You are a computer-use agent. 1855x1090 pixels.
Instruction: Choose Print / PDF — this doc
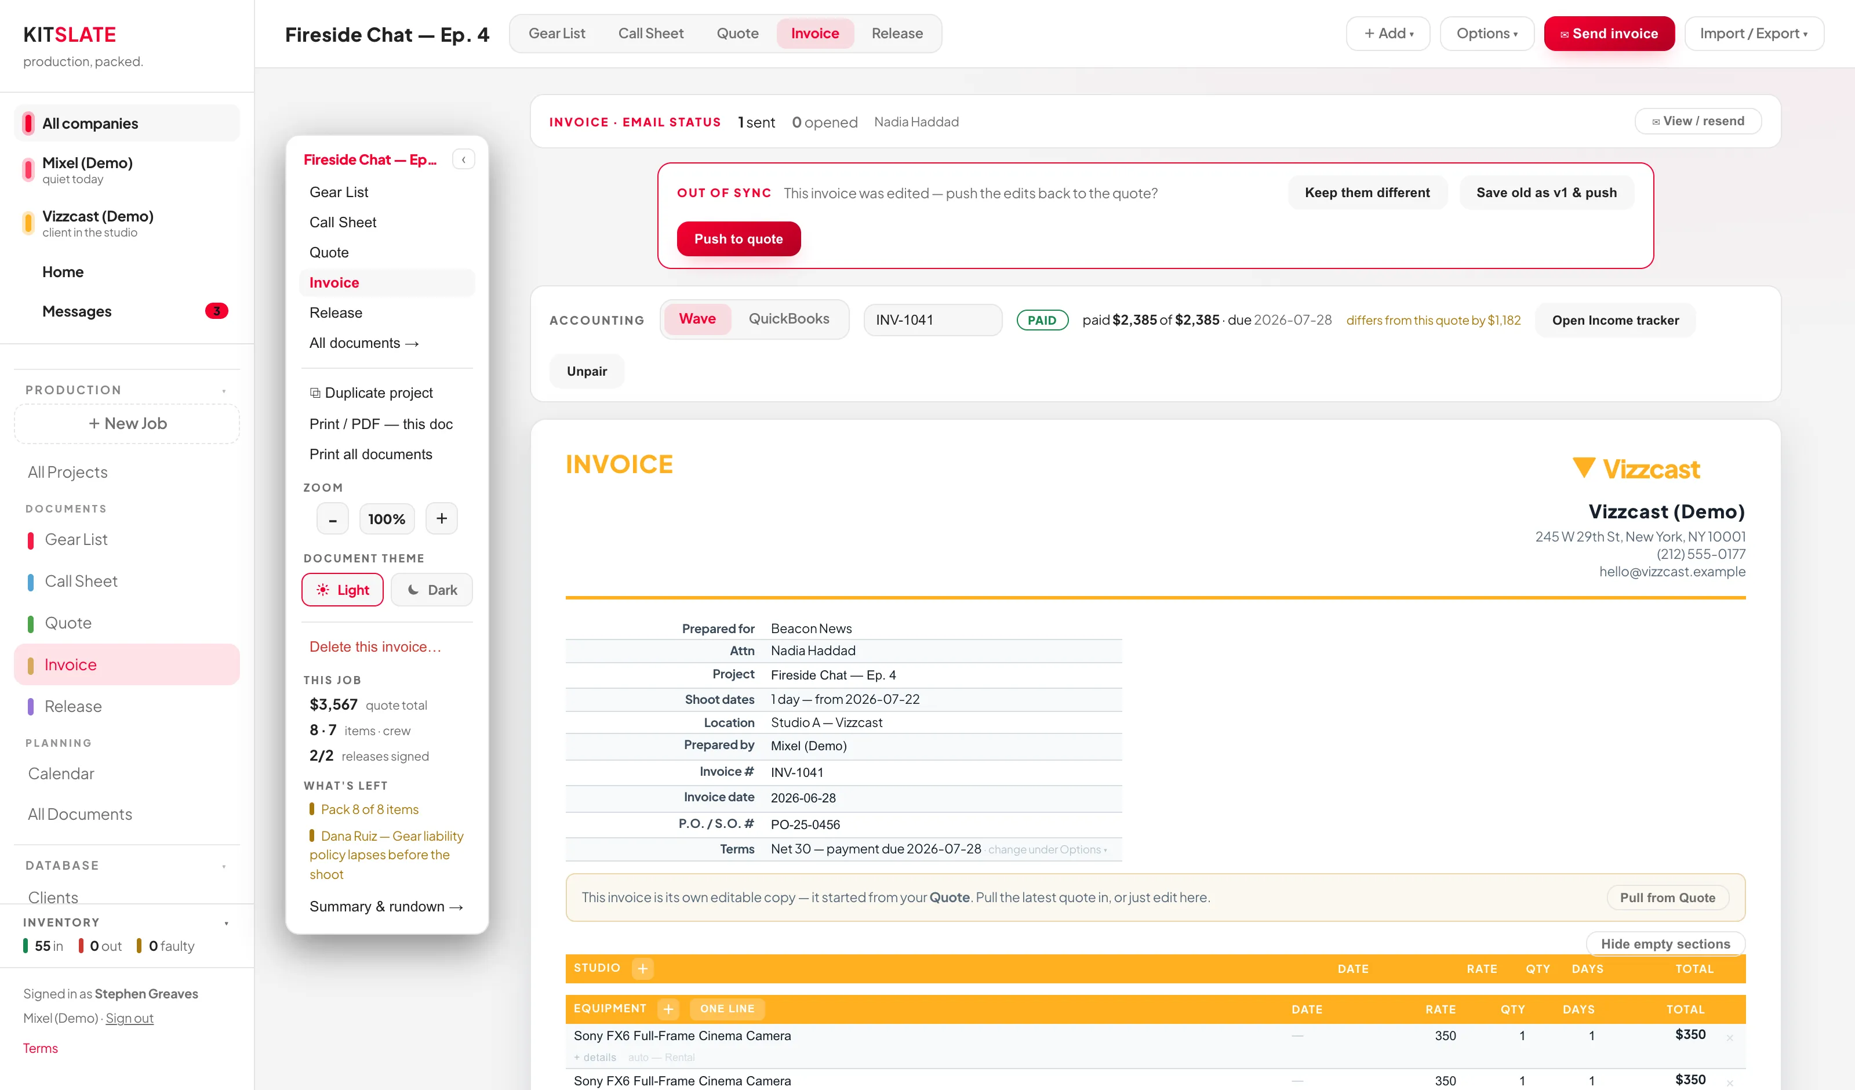click(x=387, y=423)
